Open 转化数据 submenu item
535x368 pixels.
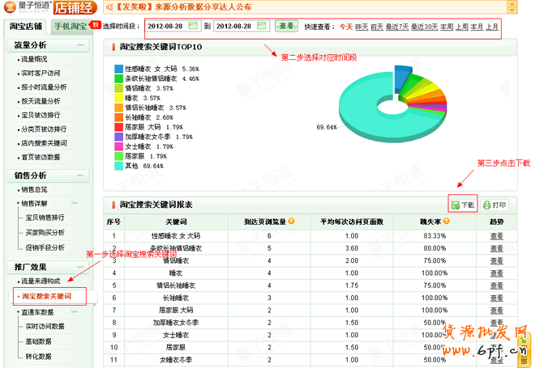pyautogui.click(x=39, y=357)
